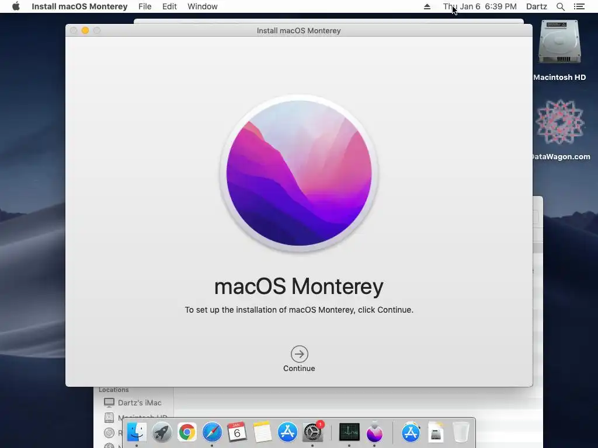Select the DataWagon.com desktop icon

pos(560,122)
